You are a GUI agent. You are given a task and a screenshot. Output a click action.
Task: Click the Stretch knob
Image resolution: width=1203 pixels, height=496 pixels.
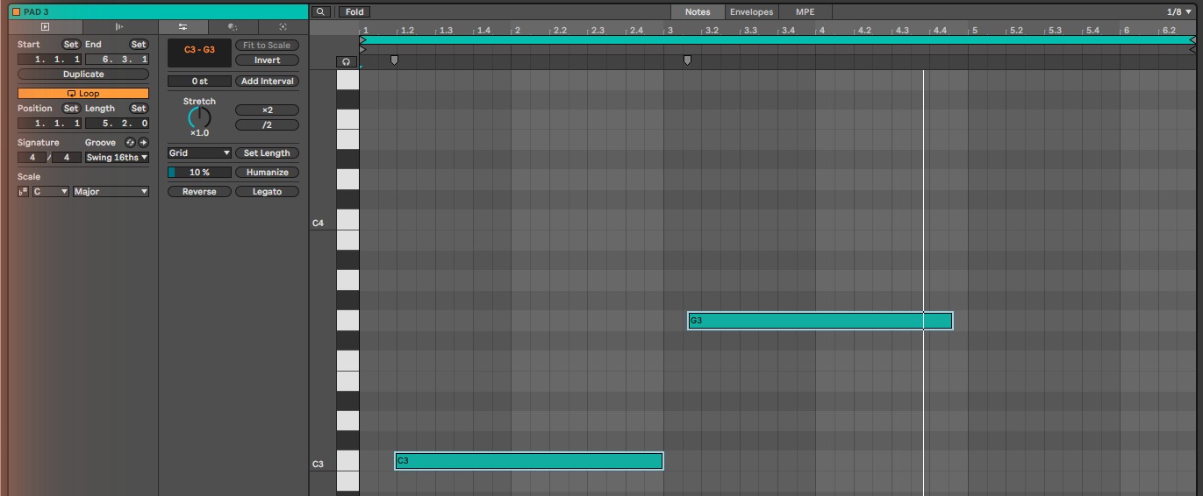pos(199,117)
